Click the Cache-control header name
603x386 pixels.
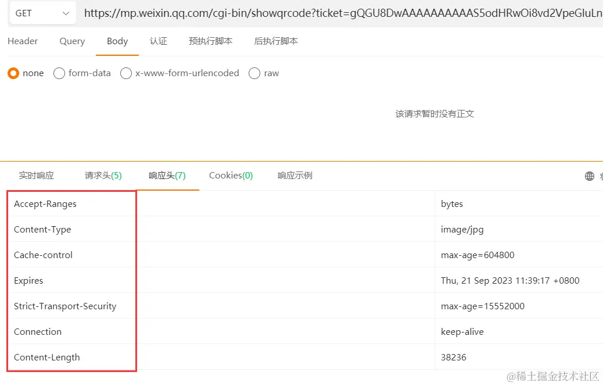43,255
